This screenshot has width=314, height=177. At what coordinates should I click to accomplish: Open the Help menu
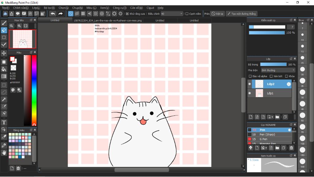(160, 8)
